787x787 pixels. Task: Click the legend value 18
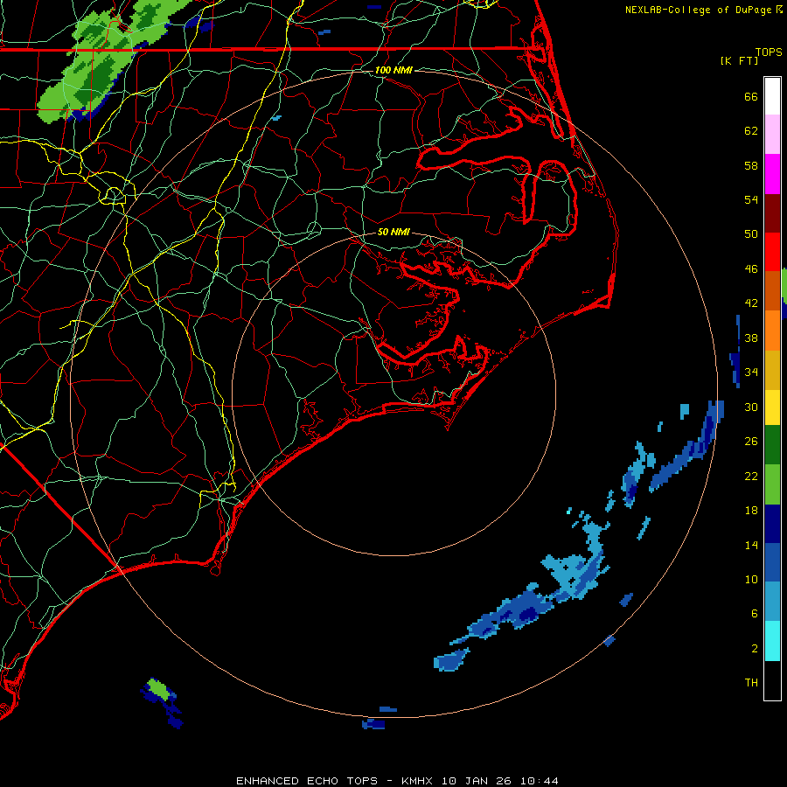(x=751, y=511)
